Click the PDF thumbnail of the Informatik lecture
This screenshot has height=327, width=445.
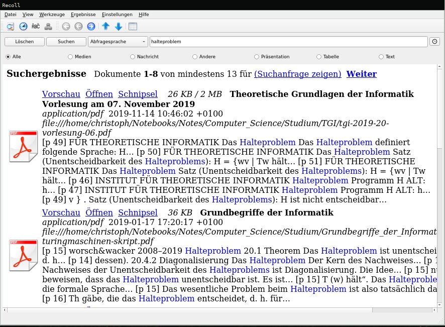pyautogui.click(x=23, y=146)
